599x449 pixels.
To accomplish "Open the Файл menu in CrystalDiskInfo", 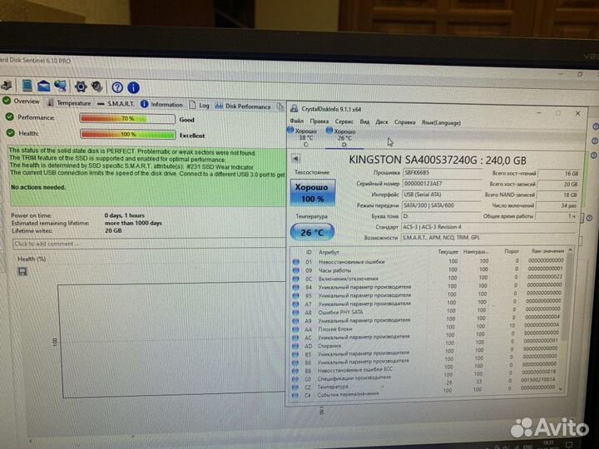I will point(297,121).
